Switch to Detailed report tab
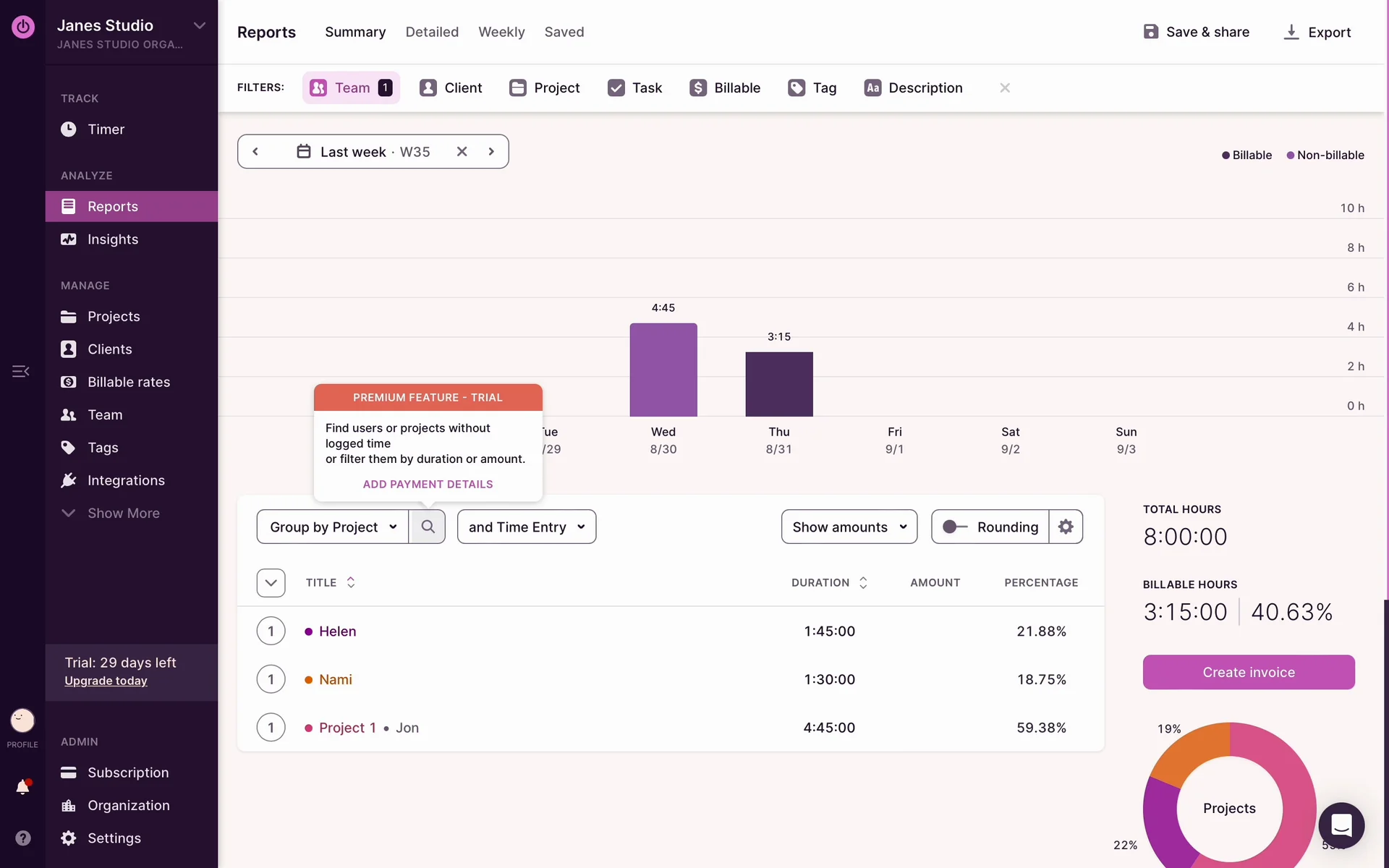 (432, 32)
